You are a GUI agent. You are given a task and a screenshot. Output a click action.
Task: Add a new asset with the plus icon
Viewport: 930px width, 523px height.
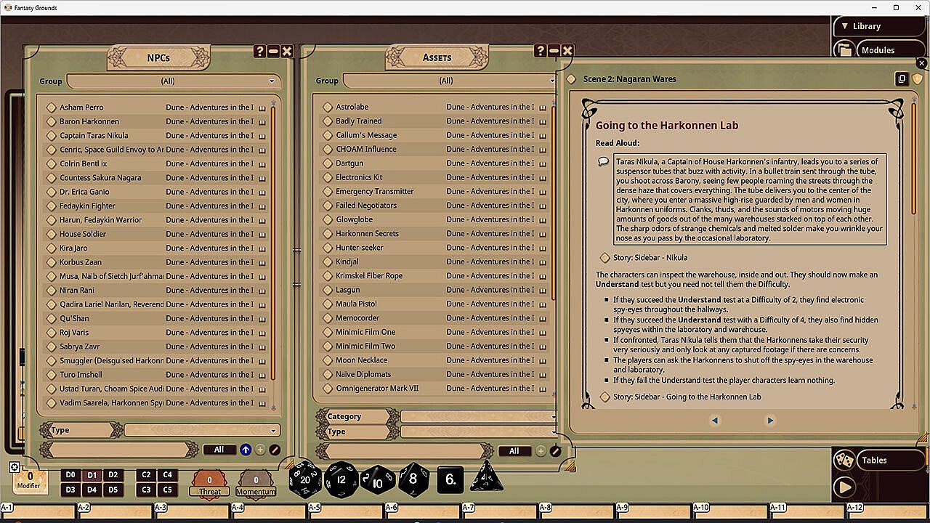point(541,451)
